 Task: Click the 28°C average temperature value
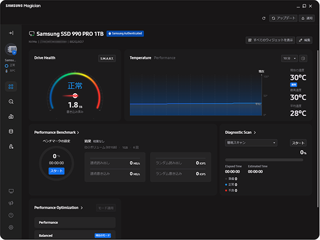(x=298, y=113)
